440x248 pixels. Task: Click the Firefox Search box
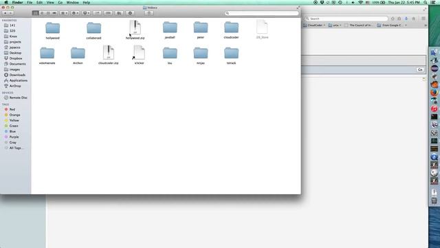coord(346,19)
